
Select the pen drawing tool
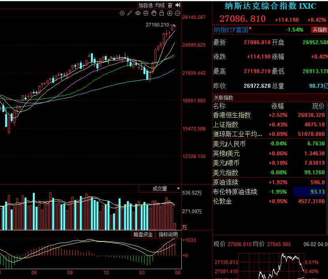[x=130, y=13]
